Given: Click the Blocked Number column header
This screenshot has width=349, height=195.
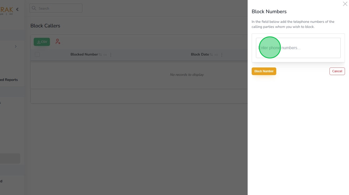Looking at the screenshot, I should (x=84, y=55).
